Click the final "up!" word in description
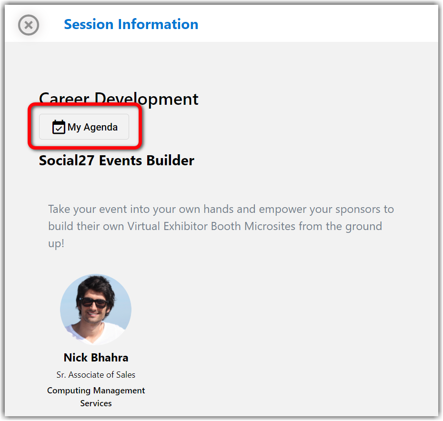The width and height of the screenshot is (443, 421). point(56,242)
